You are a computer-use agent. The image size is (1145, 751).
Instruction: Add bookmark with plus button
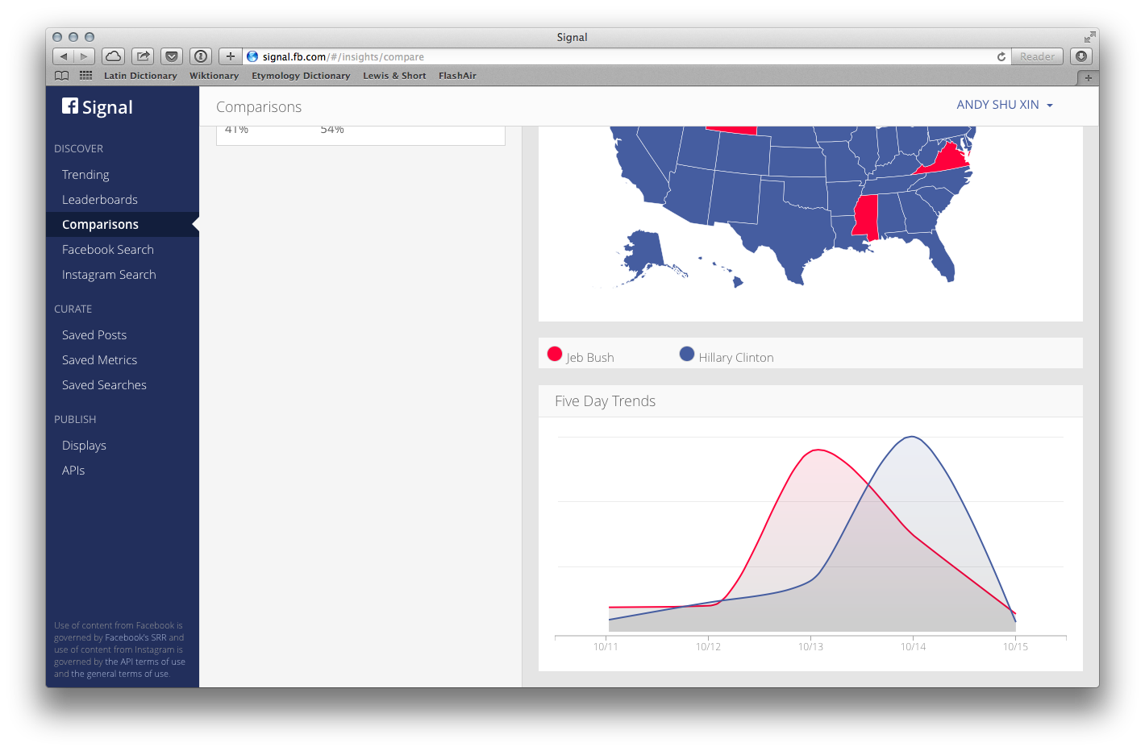click(231, 56)
